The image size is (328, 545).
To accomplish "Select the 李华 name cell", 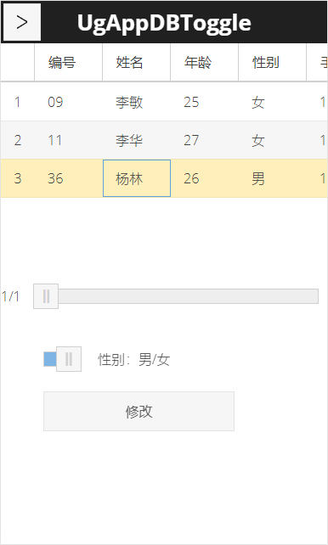I will tap(136, 140).
